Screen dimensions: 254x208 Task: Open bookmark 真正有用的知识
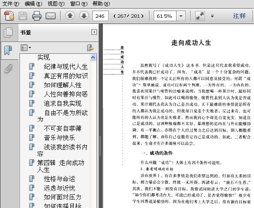tap(66, 76)
